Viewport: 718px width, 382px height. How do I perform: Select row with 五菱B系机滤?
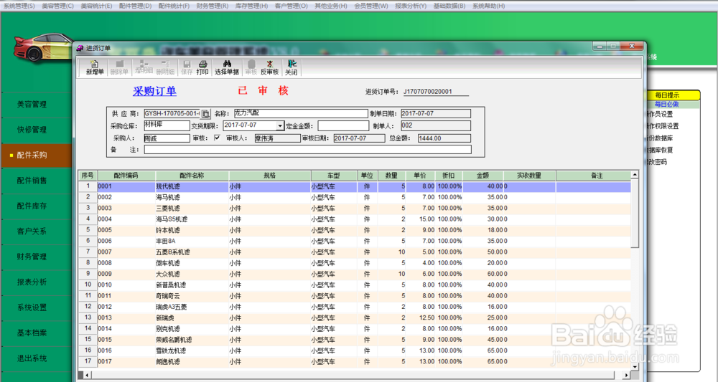point(355,252)
